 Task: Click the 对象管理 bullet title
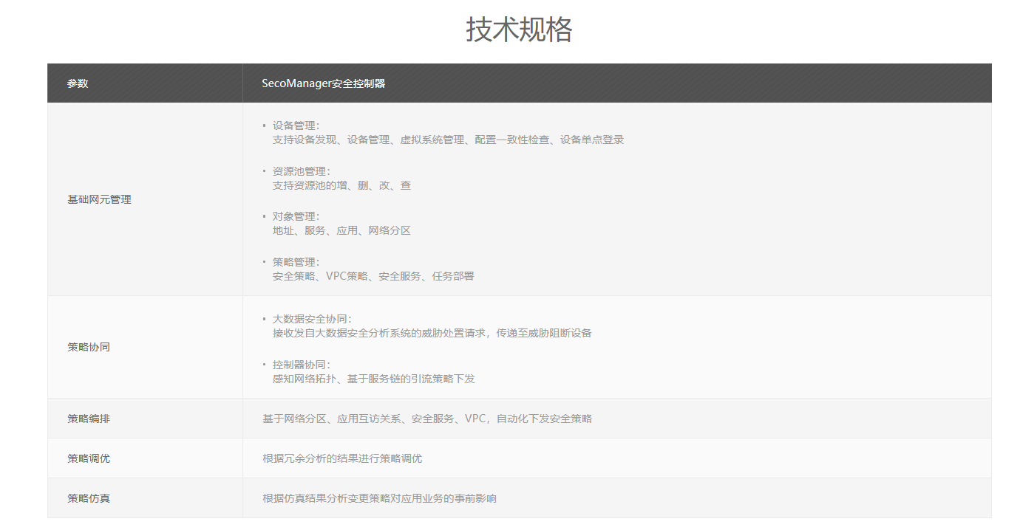(296, 216)
